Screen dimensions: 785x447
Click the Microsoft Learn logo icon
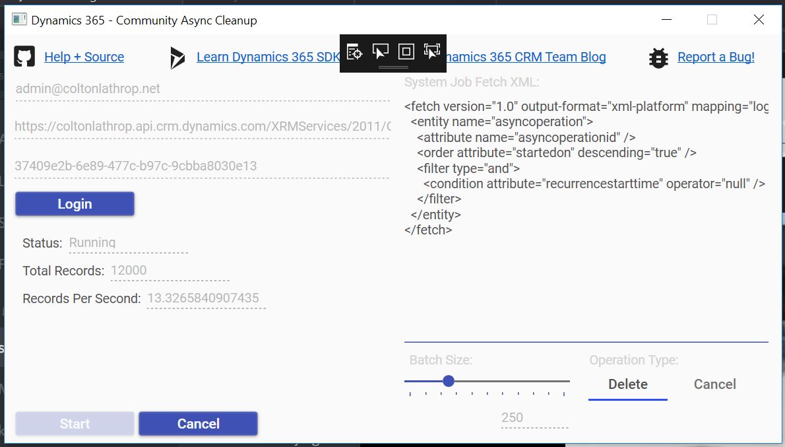coord(177,57)
